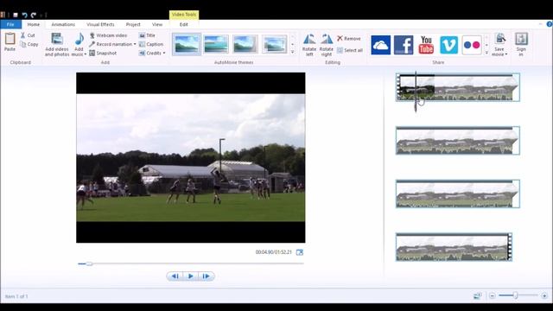Click Select all in Editing group

point(350,50)
